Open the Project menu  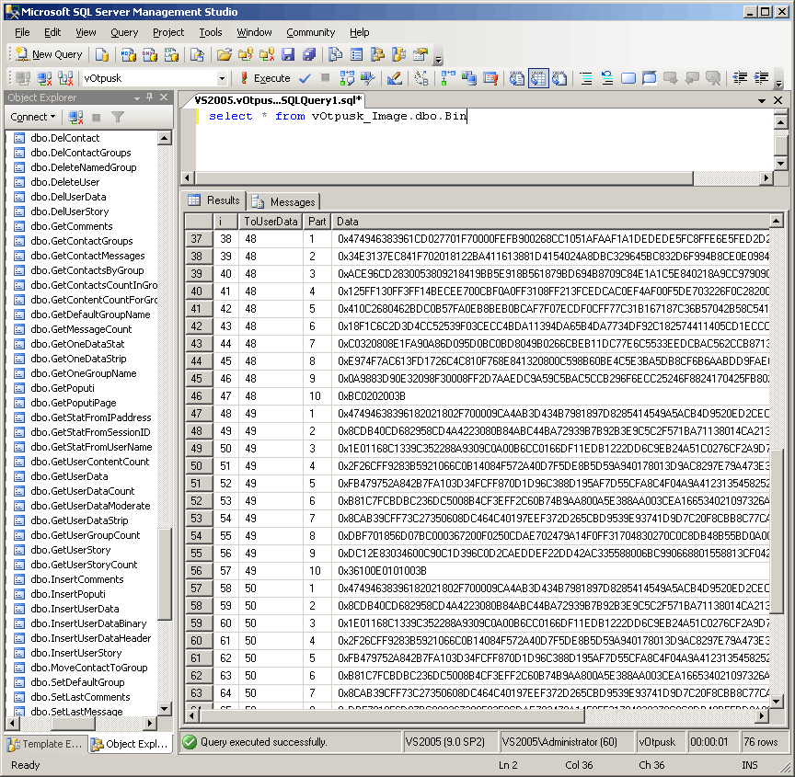[x=168, y=32]
